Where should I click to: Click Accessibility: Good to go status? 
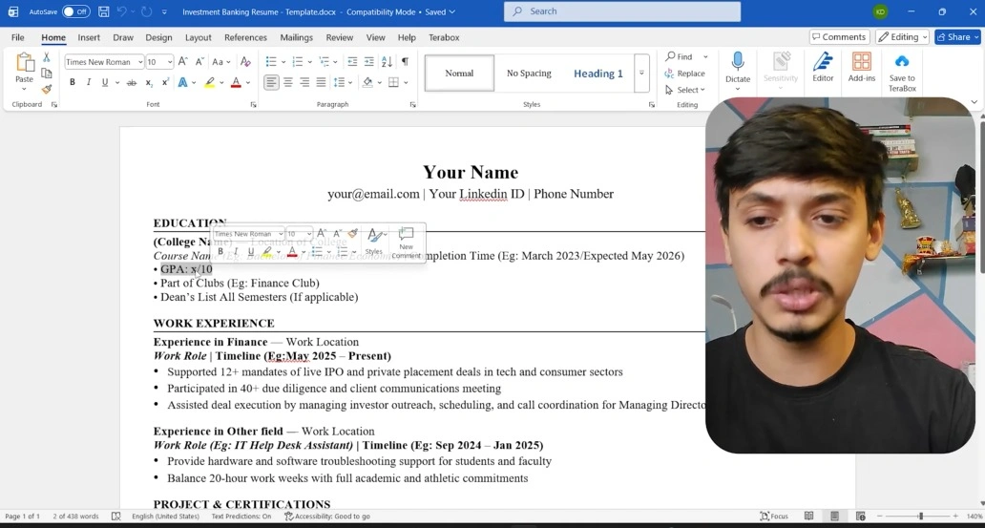pyautogui.click(x=327, y=516)
